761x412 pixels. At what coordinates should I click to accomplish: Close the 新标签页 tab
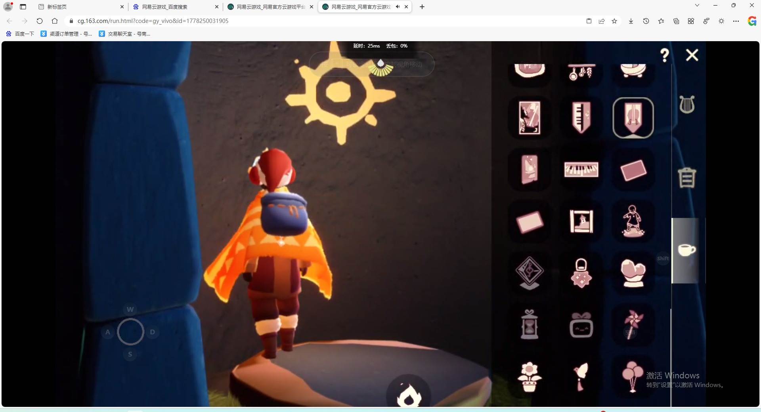pyautogui.click(x=122, y=7)
